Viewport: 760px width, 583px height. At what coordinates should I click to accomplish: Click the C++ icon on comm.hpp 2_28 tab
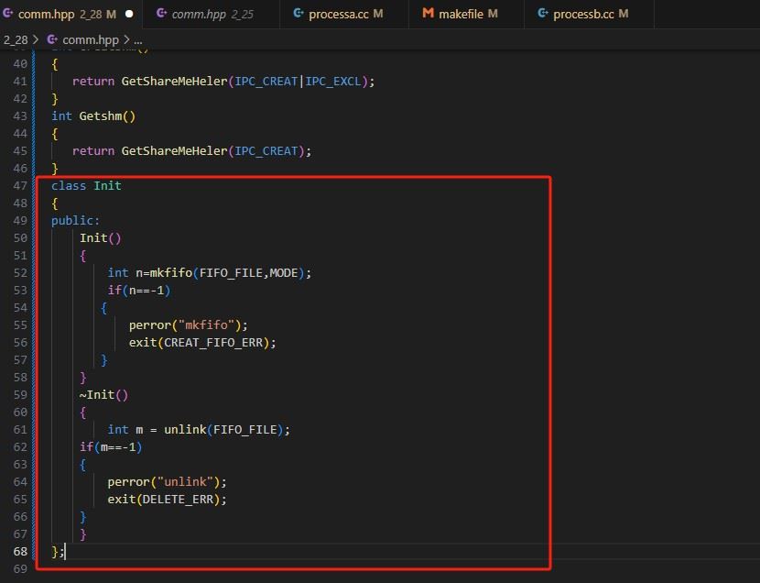tap(7, 14)
